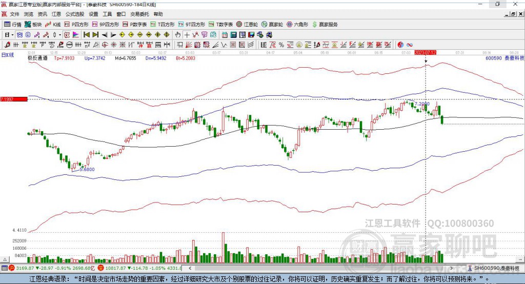
Task: Open the 帮助 menu
Action: click(158, 14)
